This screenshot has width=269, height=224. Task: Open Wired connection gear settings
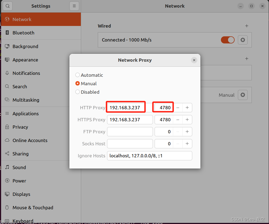pyautogui.click(x=243, y=40)
